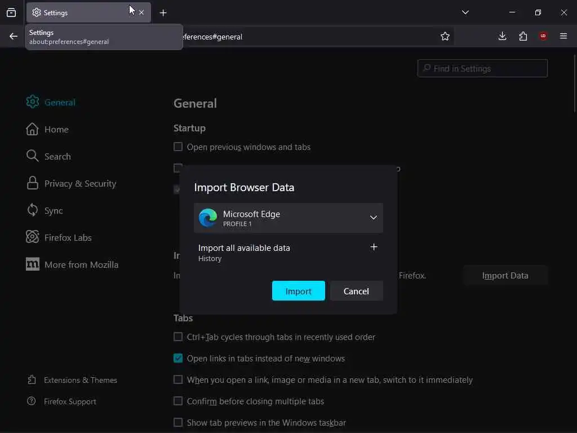Click the gear icon on the Settings tab

[x=37, y=12]
